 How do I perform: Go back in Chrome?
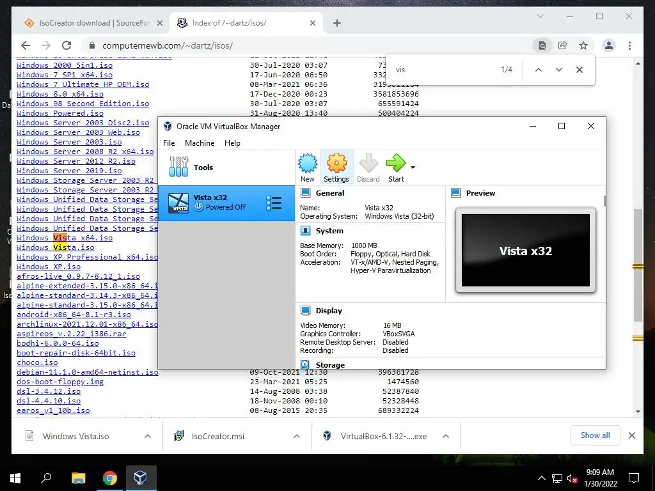point(26,45)
